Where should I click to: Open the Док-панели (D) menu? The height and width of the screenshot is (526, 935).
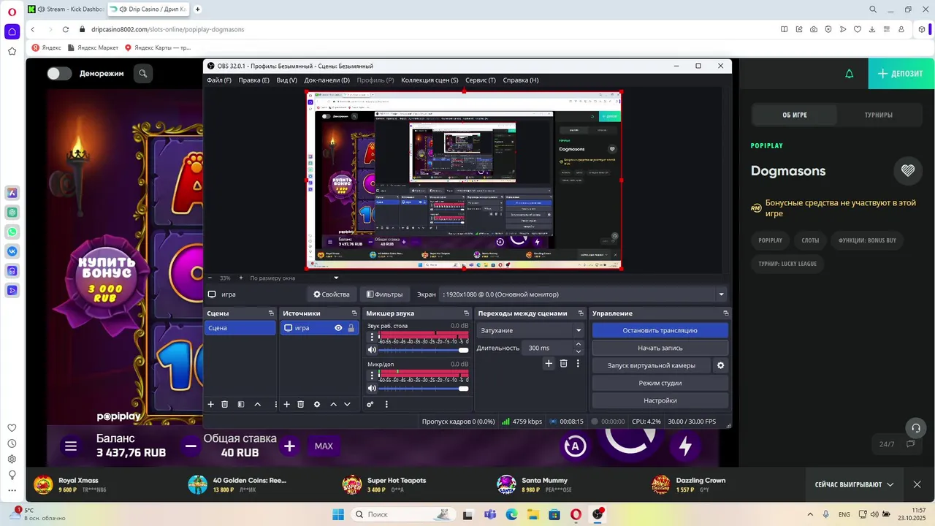(327, 80)
